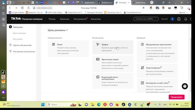Switch to the Advertising browser tab

point(139,2)
